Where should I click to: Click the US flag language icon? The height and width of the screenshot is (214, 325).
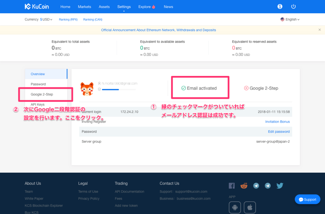point(282,19)
